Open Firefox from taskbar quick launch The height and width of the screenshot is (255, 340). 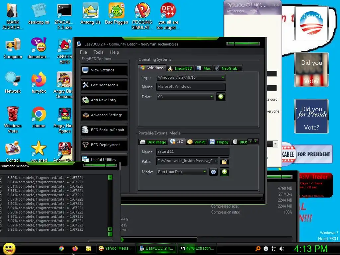pyautogui.click(x=75, y=248)
